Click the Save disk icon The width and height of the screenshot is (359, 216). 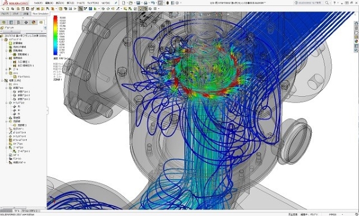pyautogui.click(x=138, y=3)
